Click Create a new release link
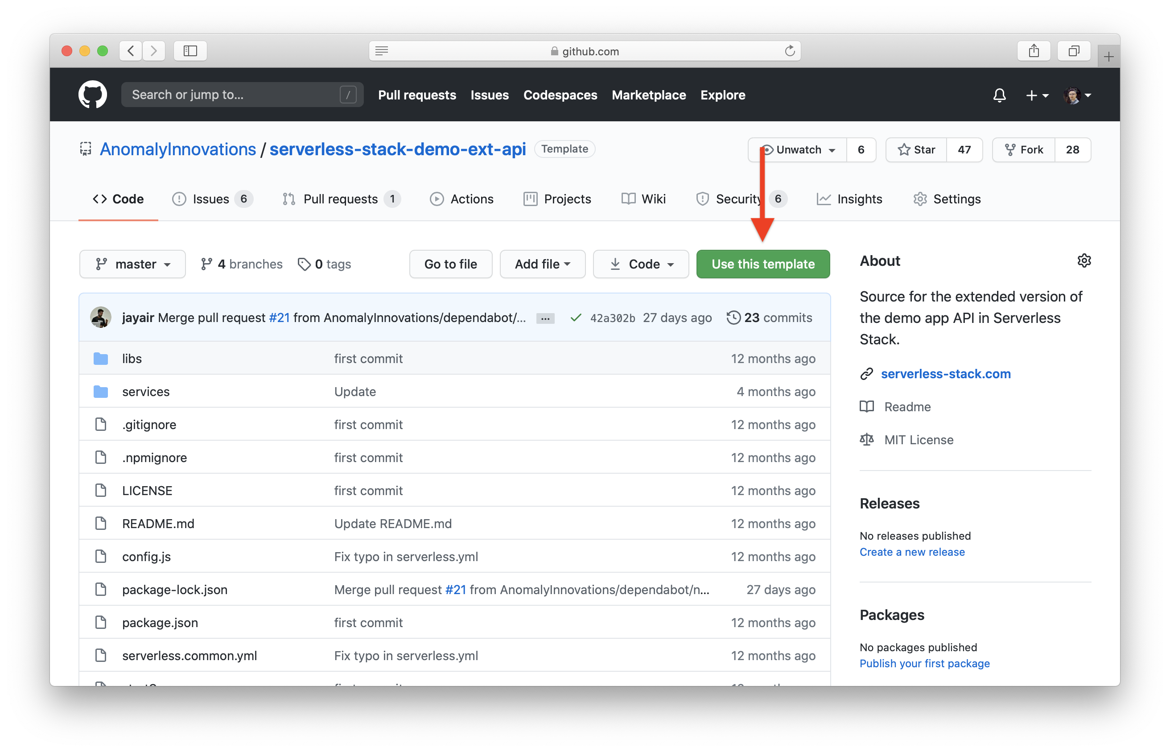This screenshot has width=1170, height=752. click(912, 552)
